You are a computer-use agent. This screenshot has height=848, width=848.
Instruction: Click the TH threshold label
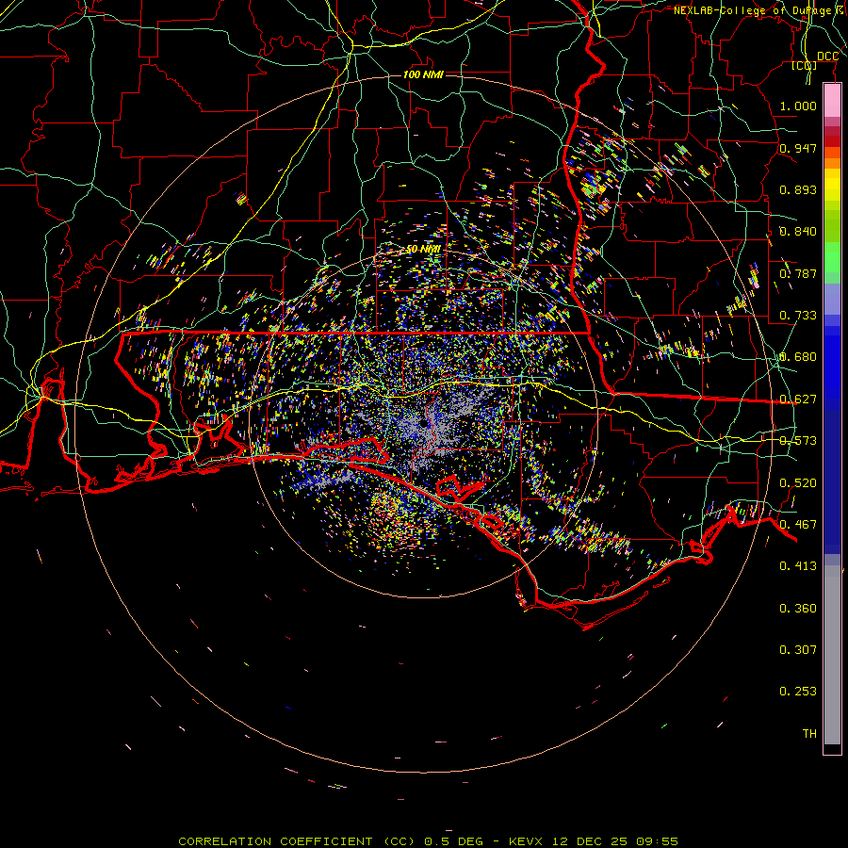[809, 734]
